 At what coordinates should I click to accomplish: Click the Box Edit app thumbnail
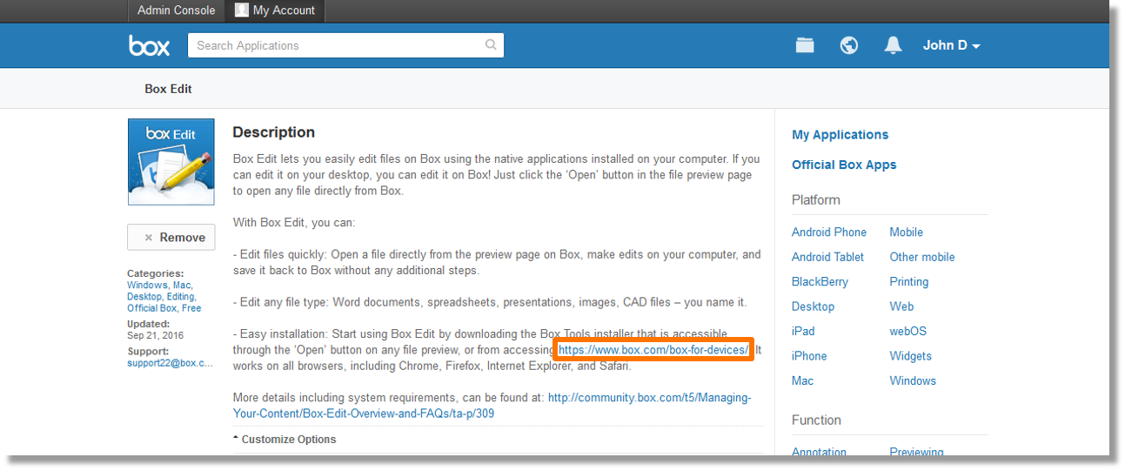(x=171, y=162)
